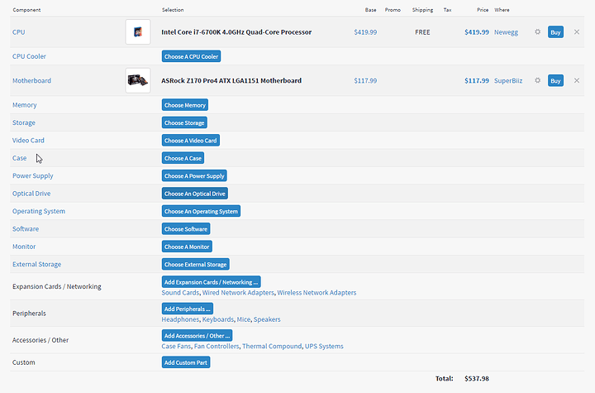Screen dimensions: 595x393
Task: Click Choose A Monitor button
Action: coord(187,247)
